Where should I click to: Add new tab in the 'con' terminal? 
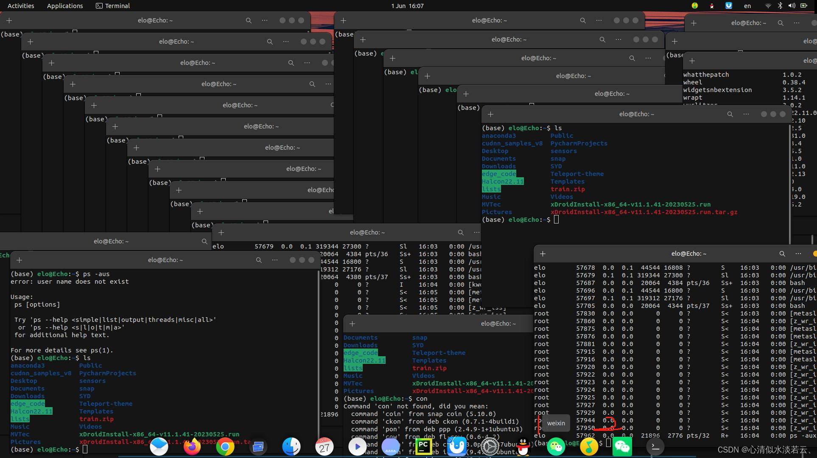pos(352,324)
